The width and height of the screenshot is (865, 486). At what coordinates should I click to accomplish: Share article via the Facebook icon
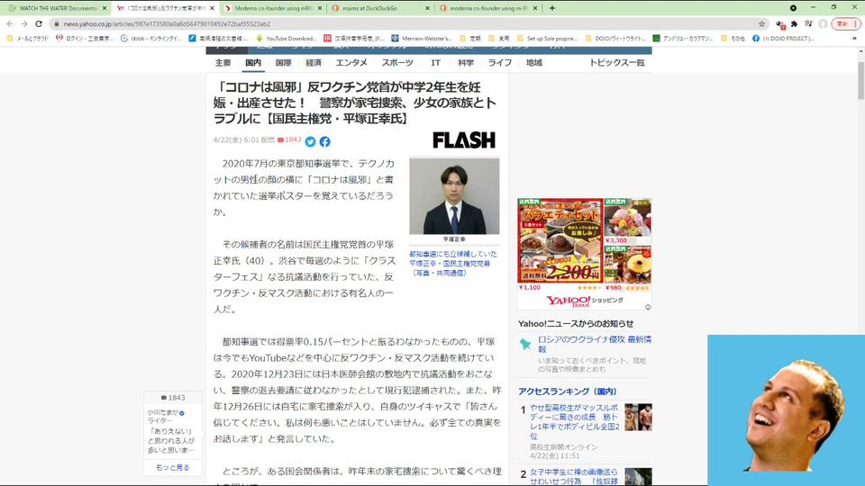pos(325,141)
